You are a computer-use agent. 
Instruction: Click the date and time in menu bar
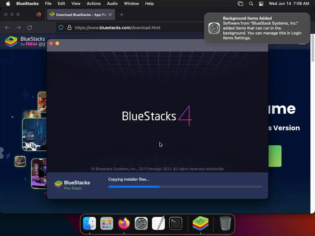(289, 4)
